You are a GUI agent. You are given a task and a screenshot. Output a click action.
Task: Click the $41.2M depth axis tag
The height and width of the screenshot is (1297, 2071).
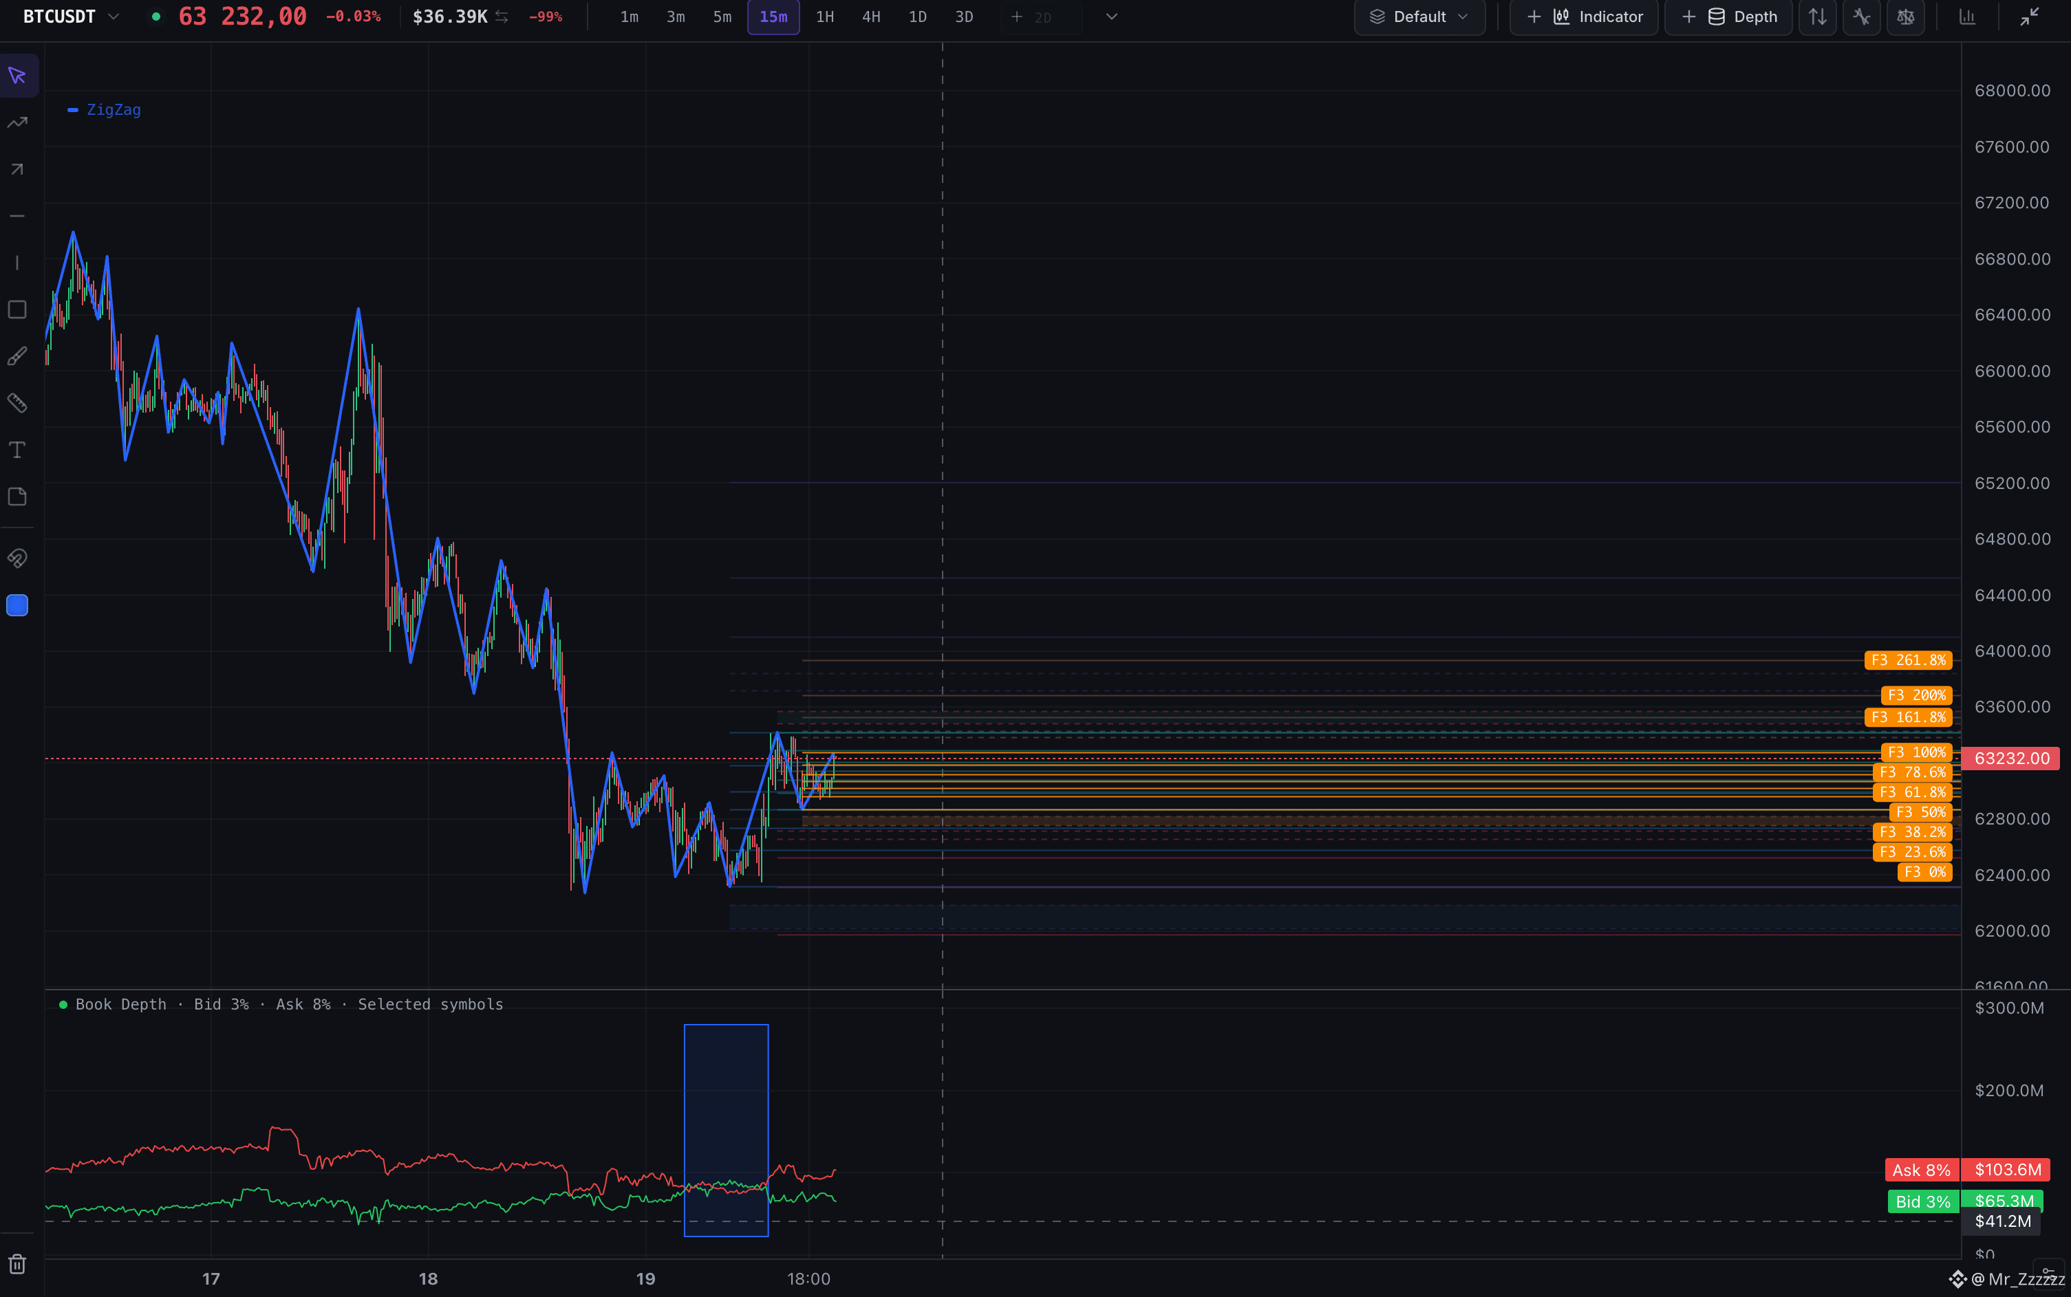point(2002,1221)
